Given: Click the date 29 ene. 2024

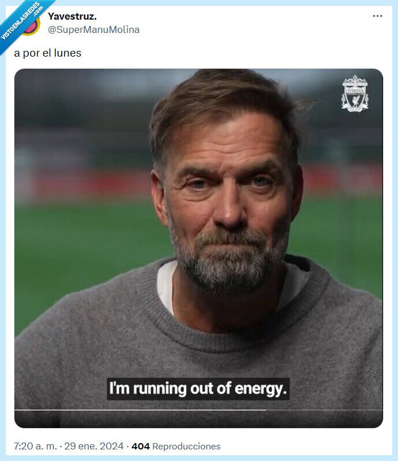Looking at the screenshot, I should click(93, 447).
